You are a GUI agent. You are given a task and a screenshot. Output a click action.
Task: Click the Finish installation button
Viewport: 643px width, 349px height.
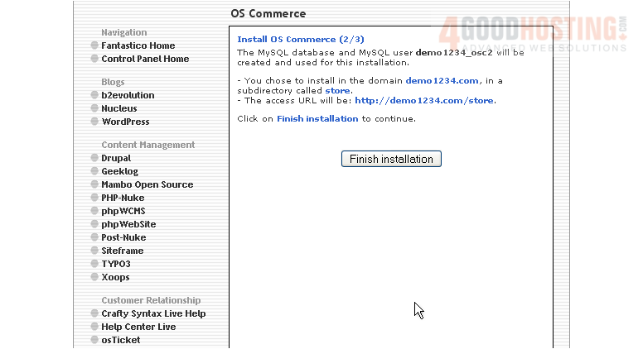391,159
